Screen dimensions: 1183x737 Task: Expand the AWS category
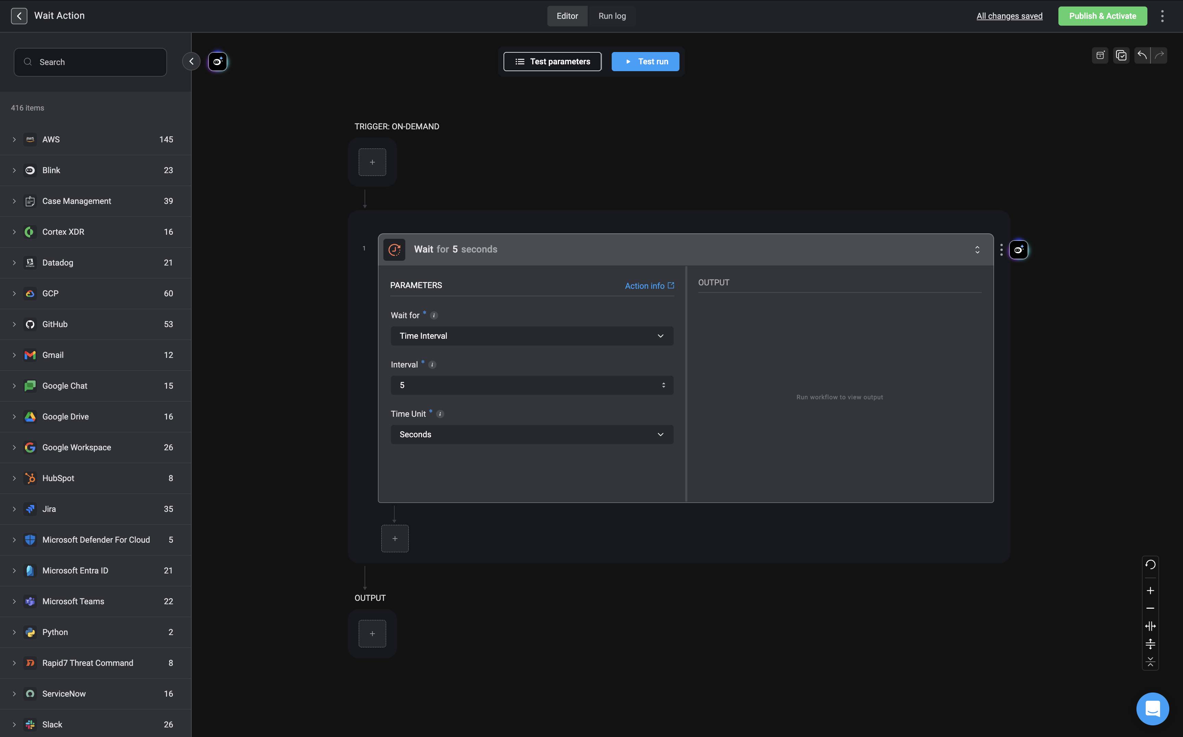click(14, 139)
